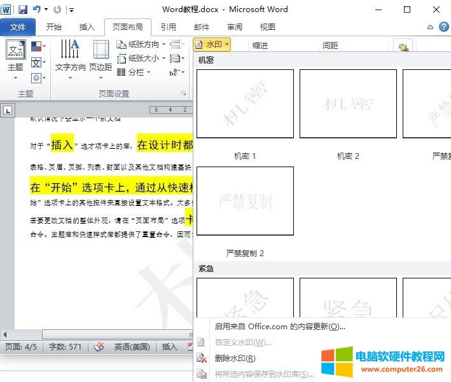This screenshot has height=382, width=451.
Task: Click the theme colors icon
Action: click(37, 46)
